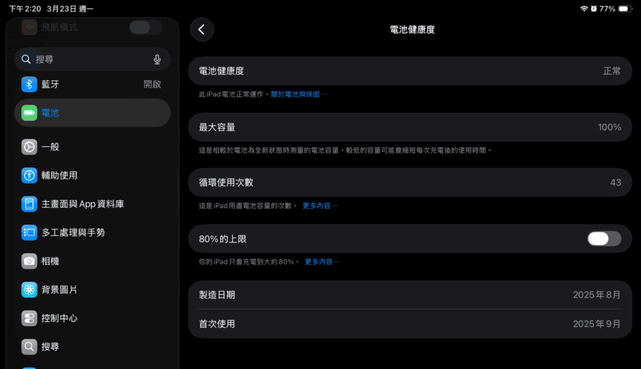Tap the 開啟 status next to 藍牙
This screenshot has width=641, height=369.
point(152,85)
